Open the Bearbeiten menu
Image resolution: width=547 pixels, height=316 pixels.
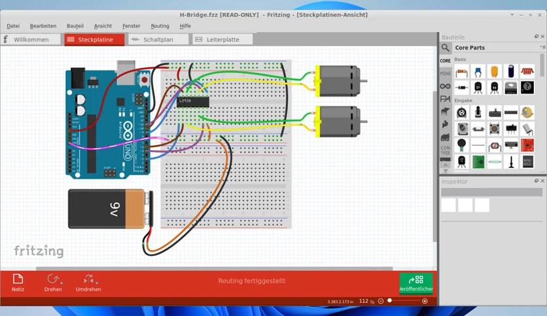click(x=43, y=25)
